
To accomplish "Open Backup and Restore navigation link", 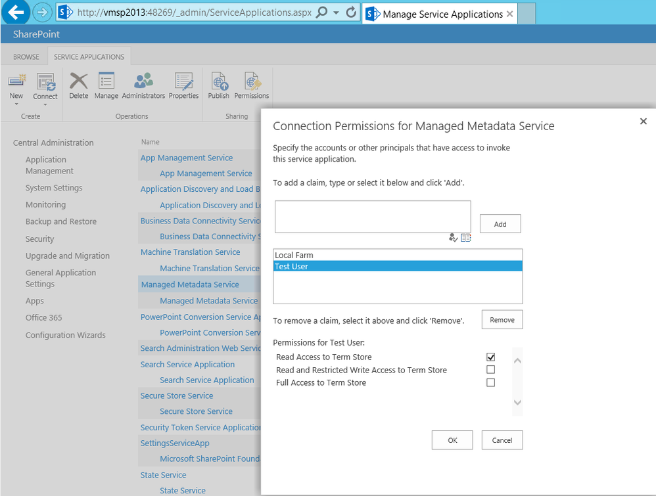I will coord(61,221).
